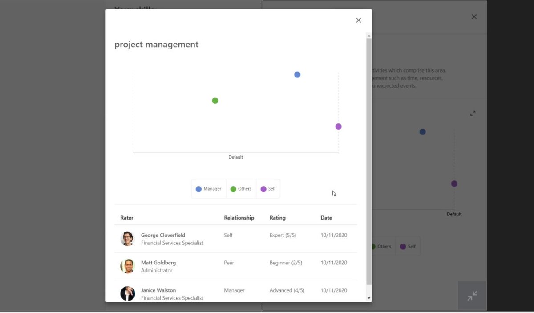
Task: Click George Cloverfield's profile picture
Action: pyautogui.click(x=128, y=239)
